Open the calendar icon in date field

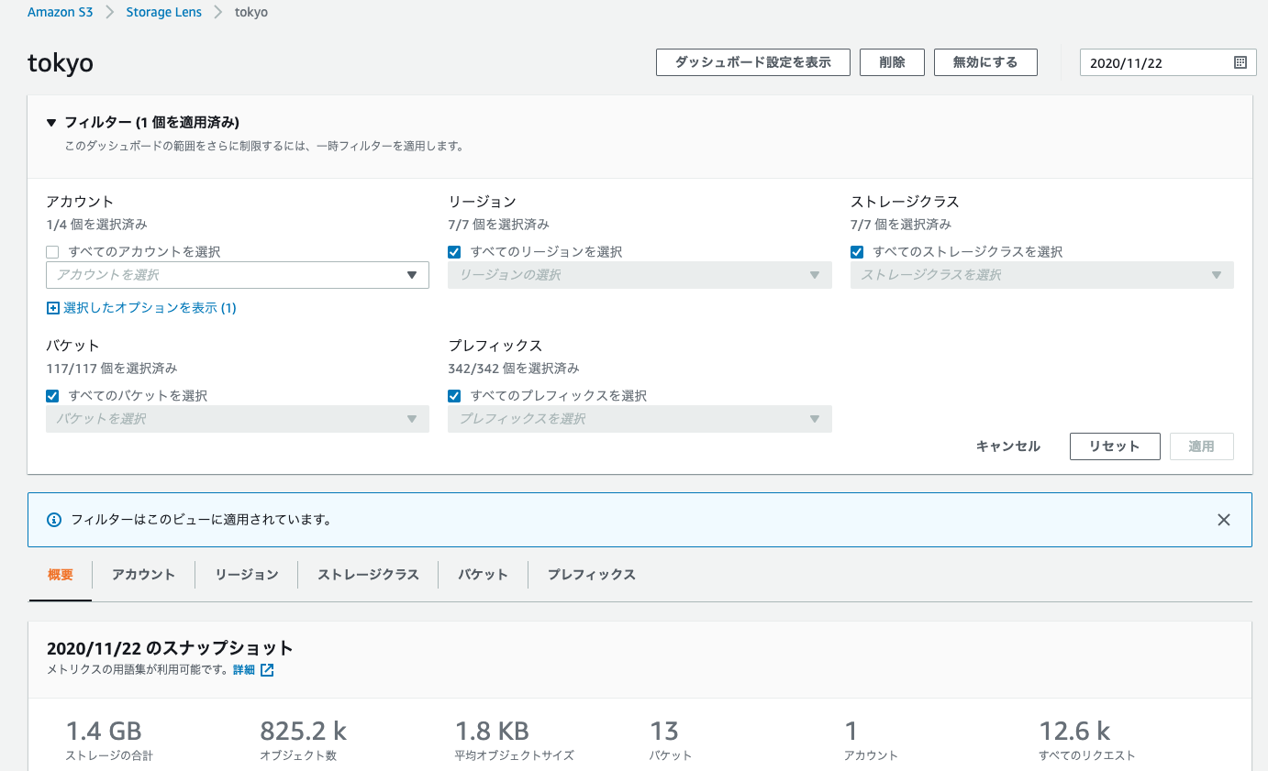pos(1240,62)
